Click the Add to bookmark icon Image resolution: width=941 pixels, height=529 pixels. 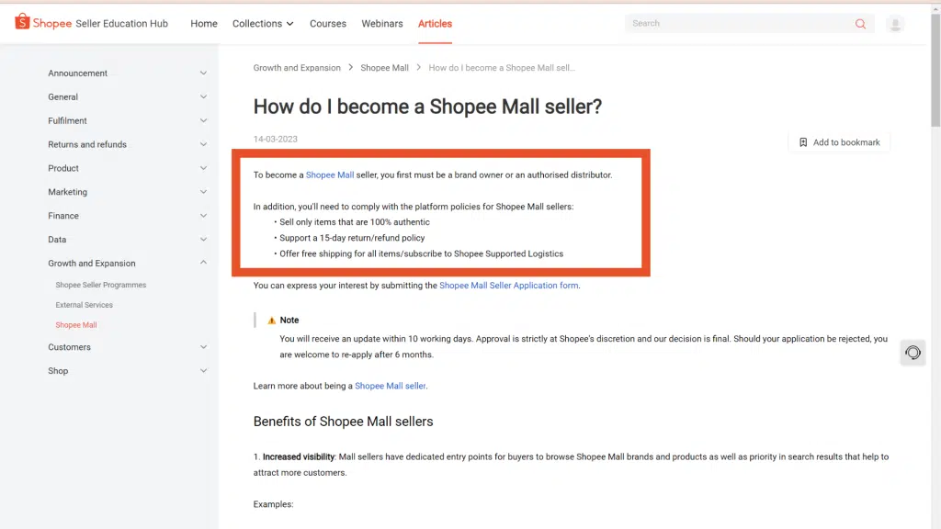pos(803,142)
